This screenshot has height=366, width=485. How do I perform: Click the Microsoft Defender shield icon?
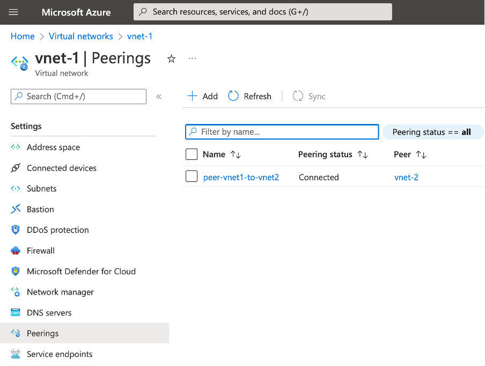(x=16, y=272)
